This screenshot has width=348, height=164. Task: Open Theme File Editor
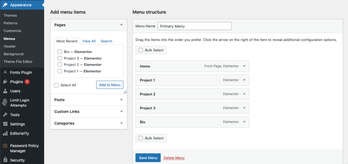[x=18, y=62]
